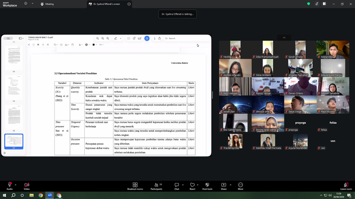The image size is (355, 199).
Task: Click the feliza participant tile
Action: click(333, 123)
